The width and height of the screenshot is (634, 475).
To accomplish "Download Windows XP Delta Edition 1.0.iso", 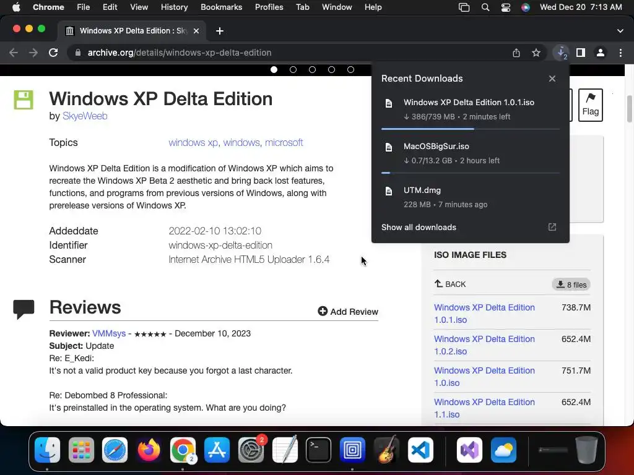I will coord(484,377).
